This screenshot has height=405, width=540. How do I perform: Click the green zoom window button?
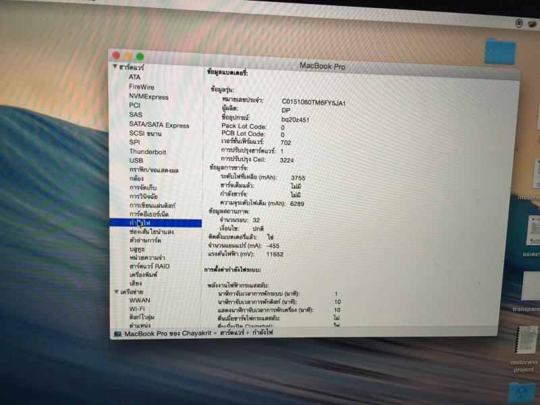click(140, 56)
